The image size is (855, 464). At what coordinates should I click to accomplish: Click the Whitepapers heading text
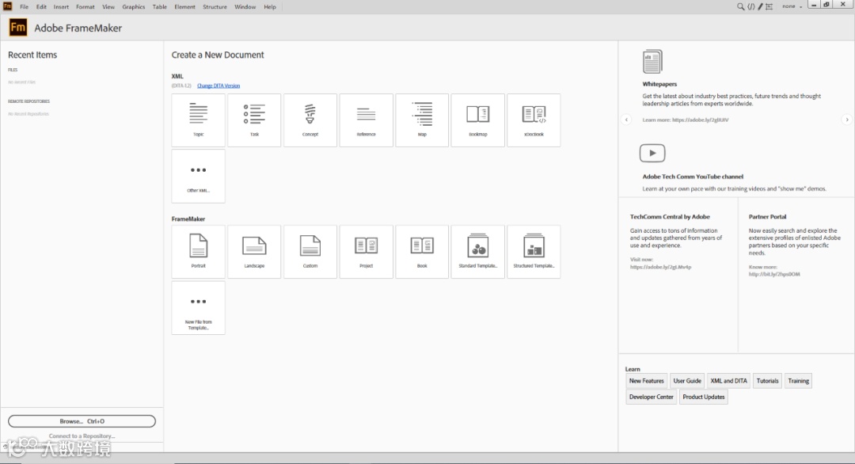(x=659, y=84)
